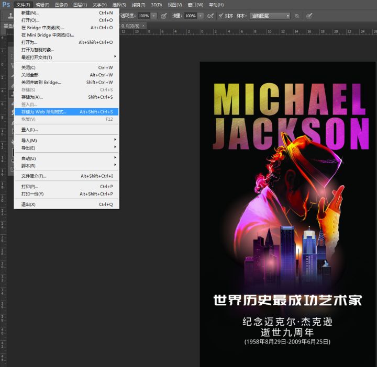Choose 打开为智能对象... menu item

pyautogui.click(x=66, y=50)
